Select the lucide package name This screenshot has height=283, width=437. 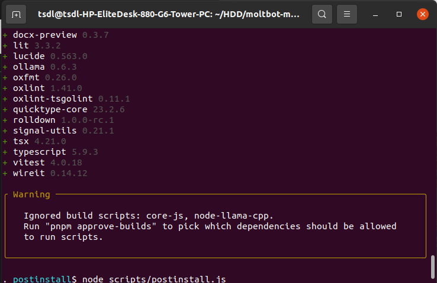click(29, 56)
